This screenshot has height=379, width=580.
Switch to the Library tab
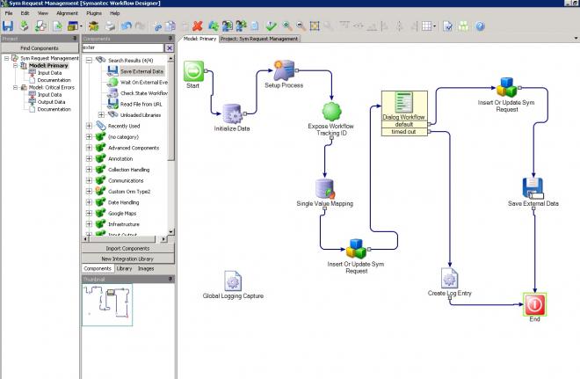pyautogui.click(x=124, y=268)
